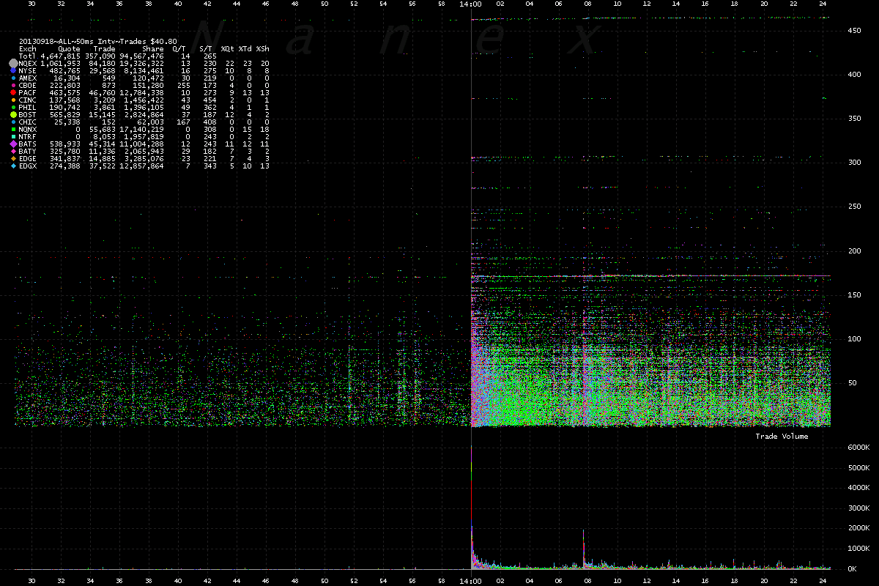Click the '%Qt' column header
Screen dimensions: 879x586
[x=227, y=49]
